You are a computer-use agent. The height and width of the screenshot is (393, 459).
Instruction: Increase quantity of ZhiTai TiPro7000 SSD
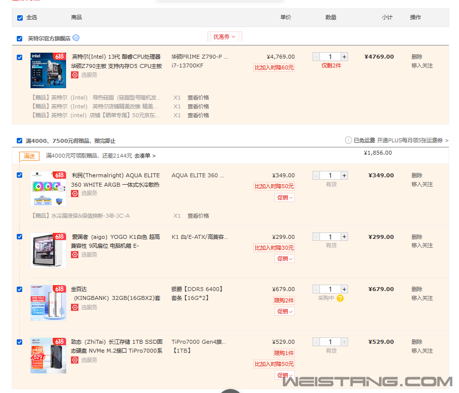click(344, 342)
